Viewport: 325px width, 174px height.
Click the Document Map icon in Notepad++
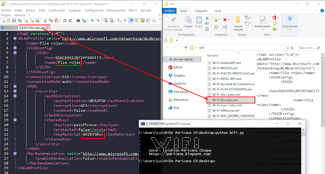(142, 20)
